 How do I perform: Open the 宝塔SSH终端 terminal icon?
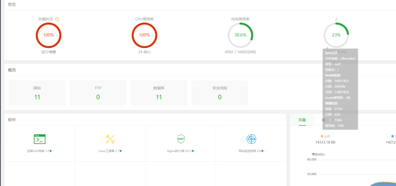39,139
